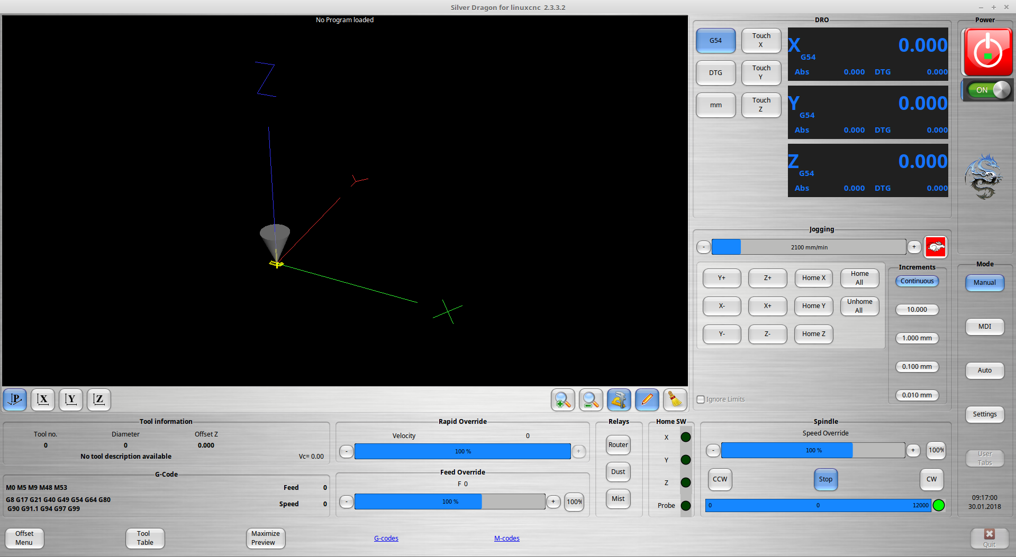
Task: Decrease feed override with minus
Action: [346, 502]
